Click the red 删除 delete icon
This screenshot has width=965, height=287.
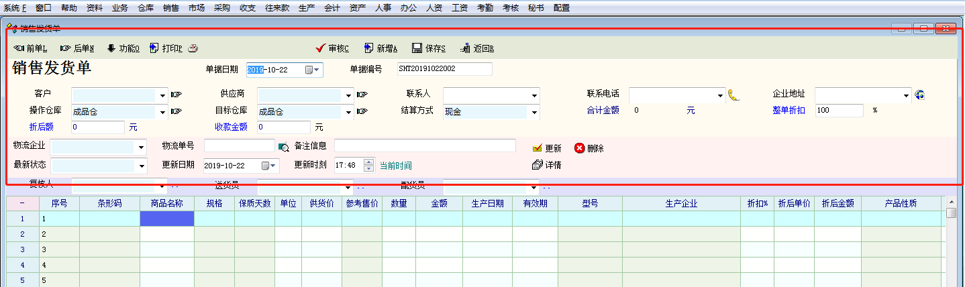(x=579, y=148)
